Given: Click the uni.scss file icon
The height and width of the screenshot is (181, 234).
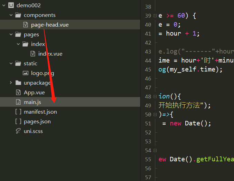Looking at the screenshot, I should click(18, 131).
